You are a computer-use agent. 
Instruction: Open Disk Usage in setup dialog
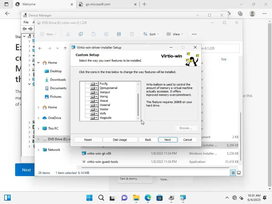[120, 140]
